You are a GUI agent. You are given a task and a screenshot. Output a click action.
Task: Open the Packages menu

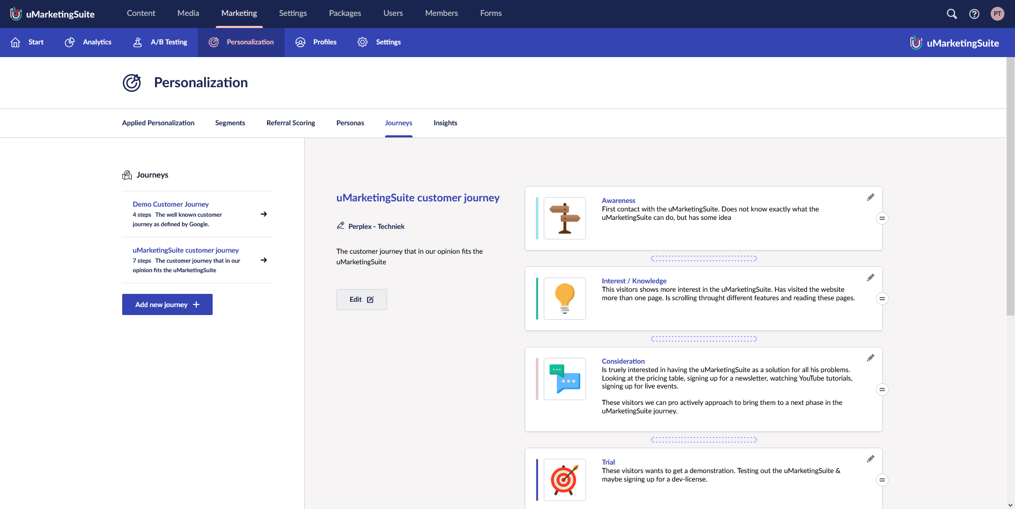345,13
